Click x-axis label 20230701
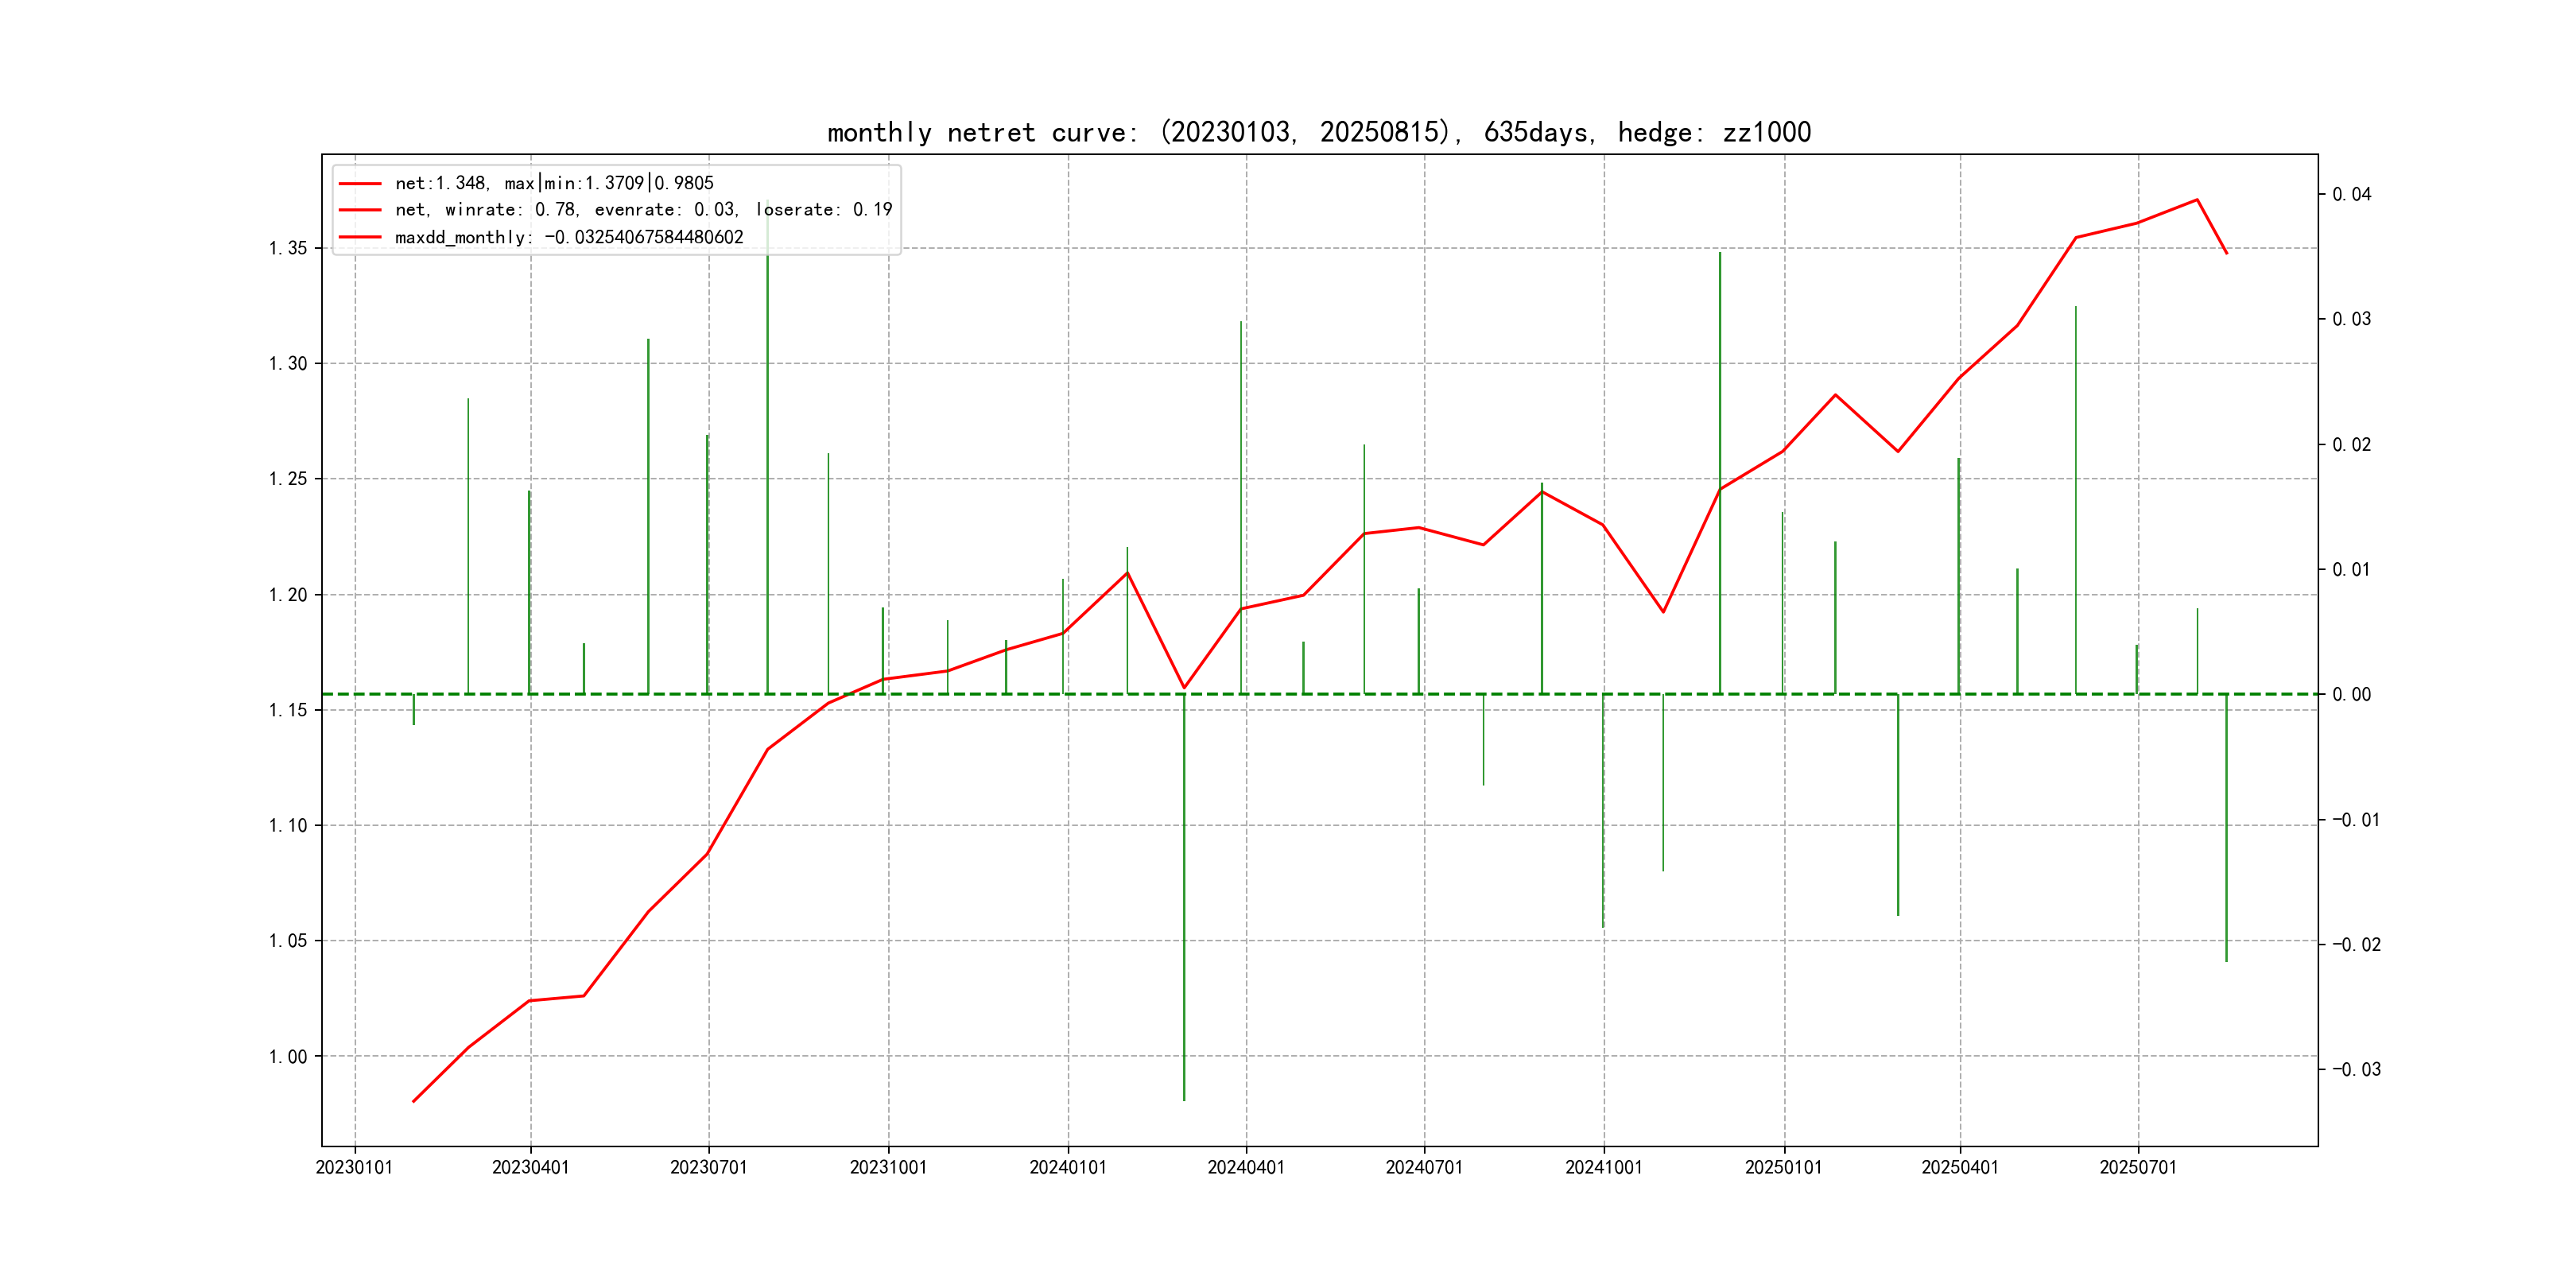2576x1288 pixels. [x=708, y=1168]
